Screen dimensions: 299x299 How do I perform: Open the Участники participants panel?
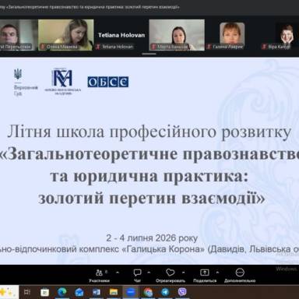(x=99, y=276)
